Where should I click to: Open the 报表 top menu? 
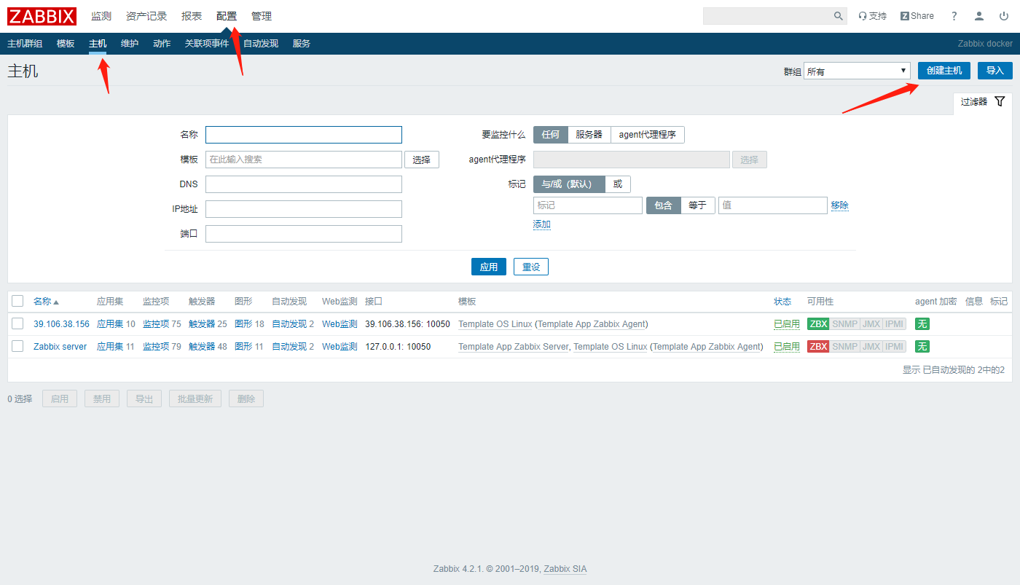click(192, 16)
